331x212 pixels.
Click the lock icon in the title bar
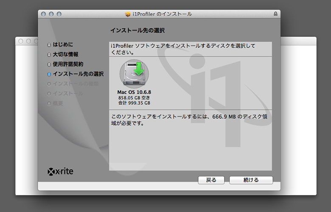(x=276, y=14)
